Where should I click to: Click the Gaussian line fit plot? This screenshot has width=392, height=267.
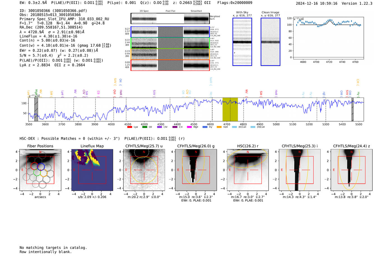328,38
